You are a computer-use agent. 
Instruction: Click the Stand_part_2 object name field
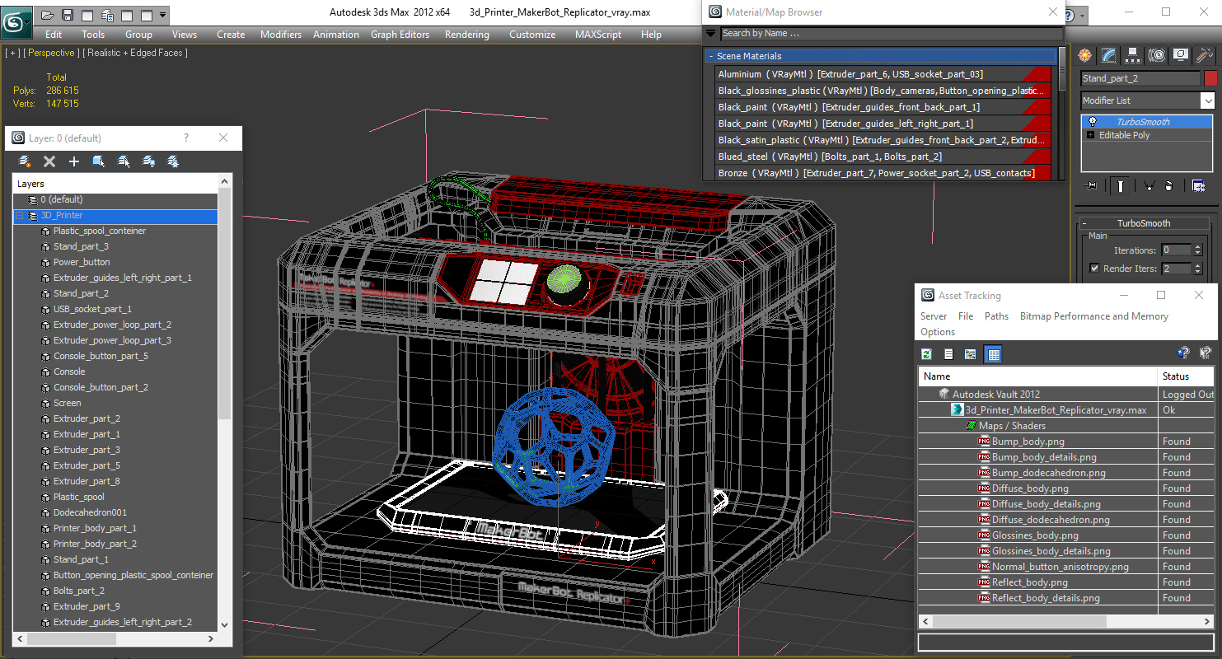[x=1140, y=78]
